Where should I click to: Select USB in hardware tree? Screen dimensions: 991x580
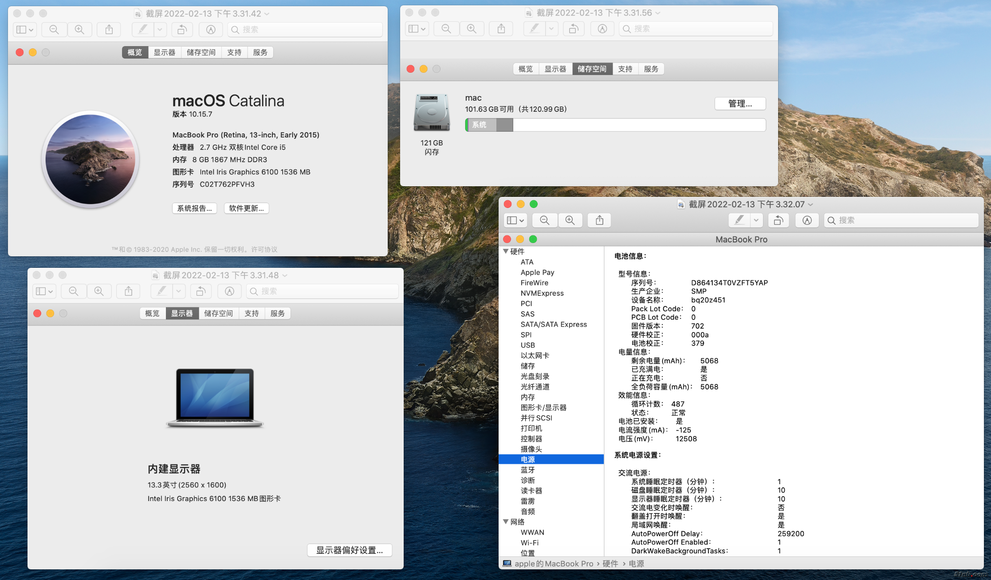coord(528,345)
